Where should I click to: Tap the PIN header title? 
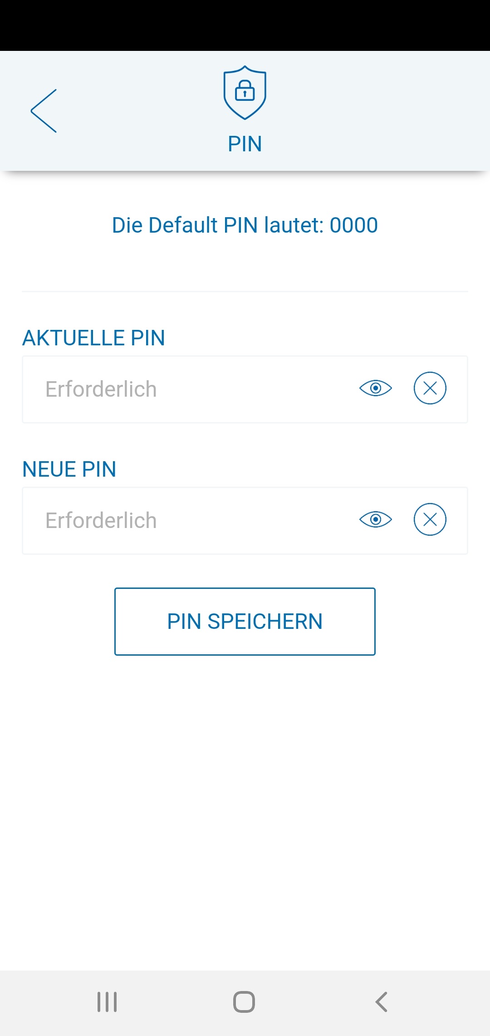tap(245, 144)
